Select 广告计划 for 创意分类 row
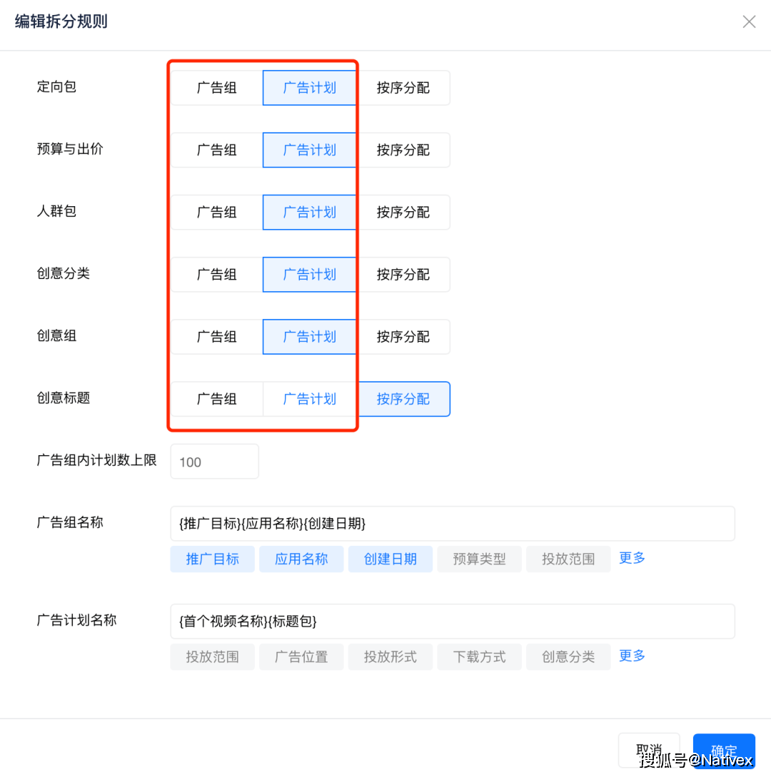This screenshot has width=771, height=777. (x=309, y=274)
